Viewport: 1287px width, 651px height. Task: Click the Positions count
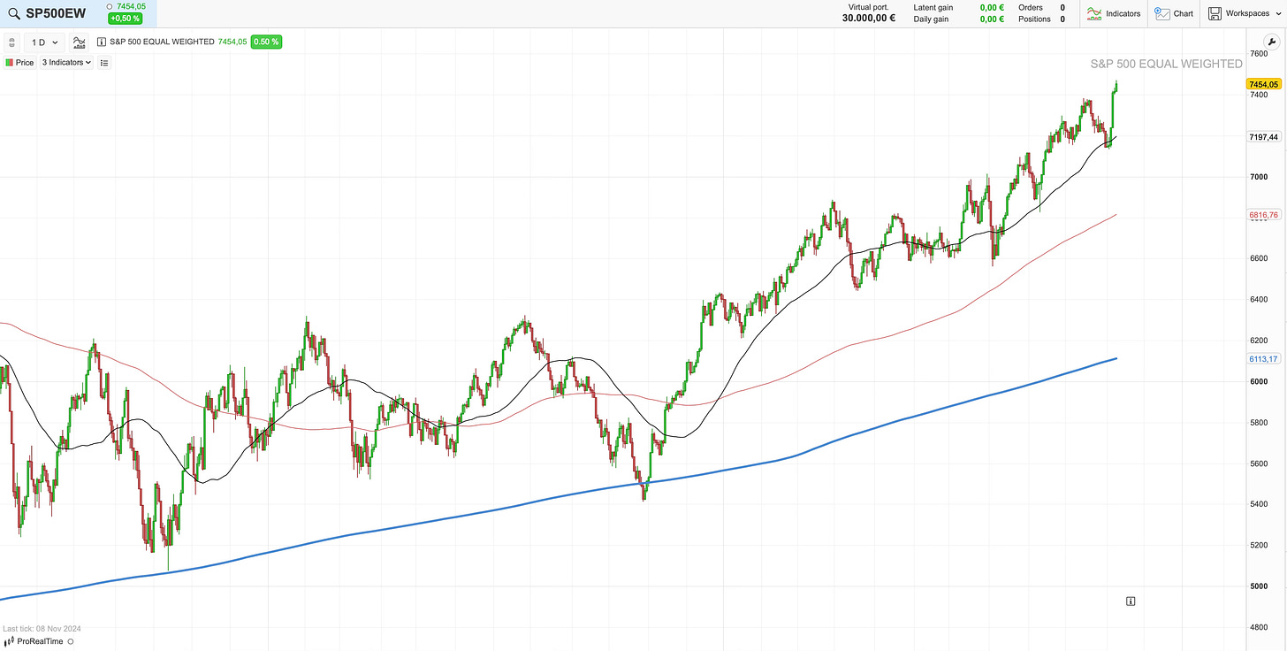click(x=1062, y=19)
